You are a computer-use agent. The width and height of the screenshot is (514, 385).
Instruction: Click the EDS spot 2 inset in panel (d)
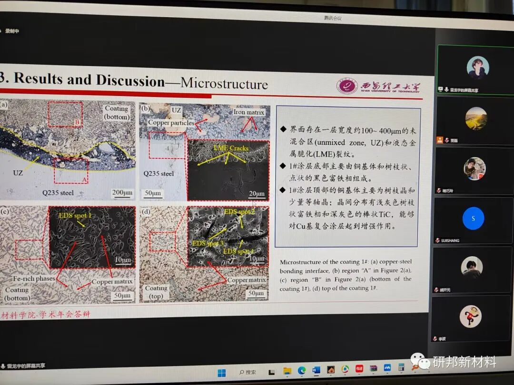coord(228,236)
